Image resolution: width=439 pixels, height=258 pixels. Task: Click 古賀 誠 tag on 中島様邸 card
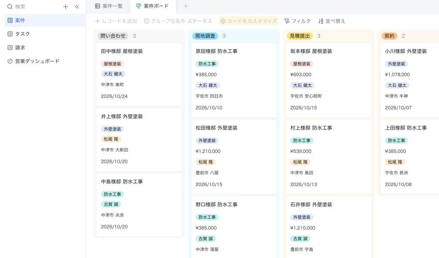[111, 204]
